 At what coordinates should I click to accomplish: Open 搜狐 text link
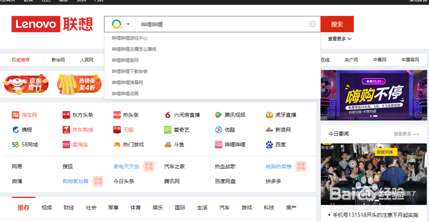(68, 167)
